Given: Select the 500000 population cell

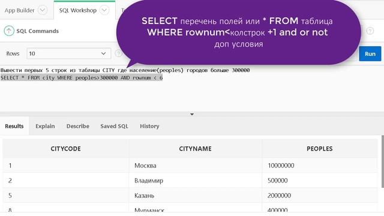Looking at the screenshot, I should click(x=320, y=181).
